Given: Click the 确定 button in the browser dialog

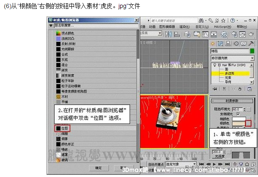Looking at the screenshot, I should click(99, 168).
